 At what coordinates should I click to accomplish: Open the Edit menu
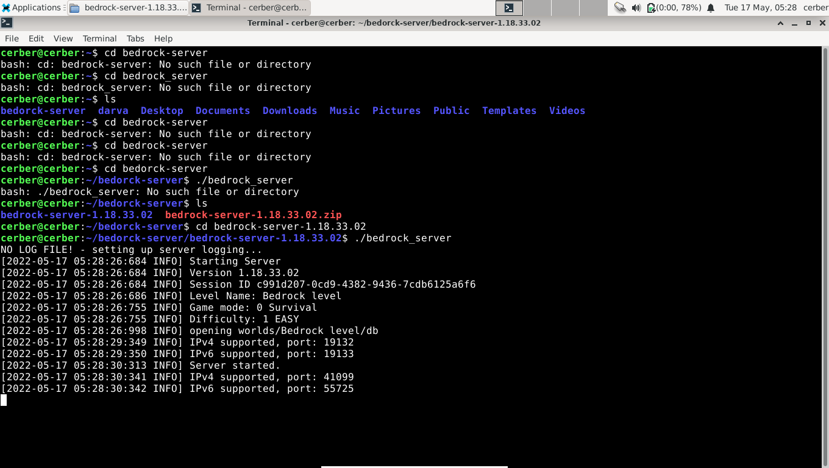tap(36, 38)
